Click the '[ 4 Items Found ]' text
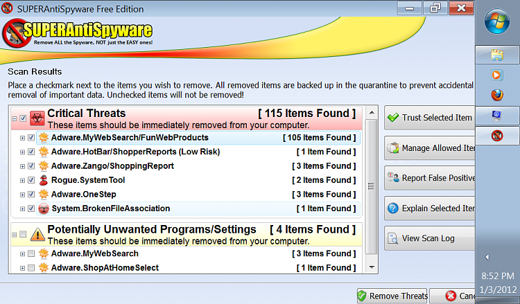 pyautogui.click(x=313, y=229)
